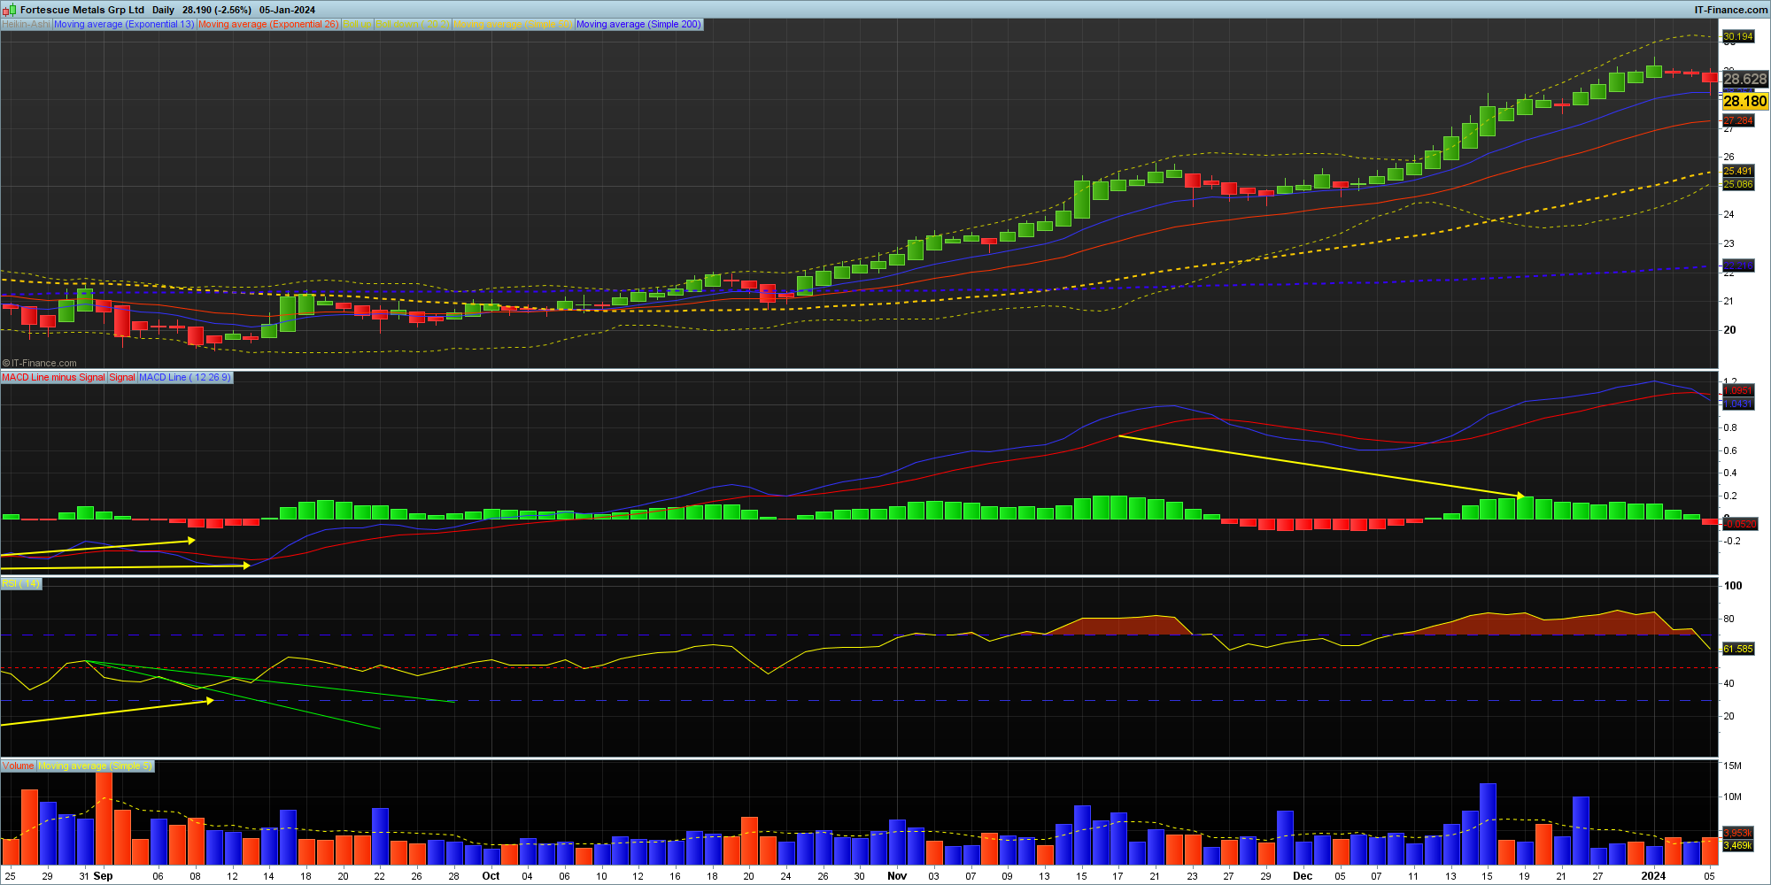Click the red 27.284 EMA price tag

coord(1737,121)
